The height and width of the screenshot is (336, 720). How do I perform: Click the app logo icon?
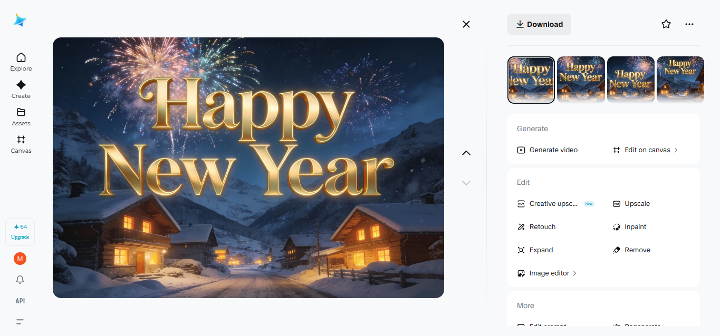pyautogui.click(x=20, y=21)
